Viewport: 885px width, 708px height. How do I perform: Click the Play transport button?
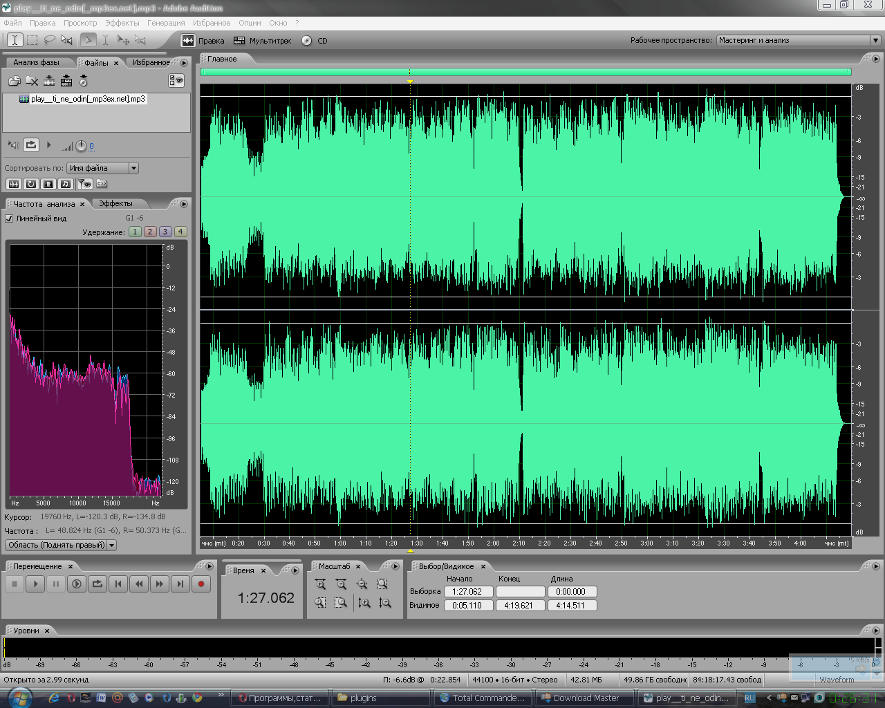pyautogui.click(x=35, y=584)
